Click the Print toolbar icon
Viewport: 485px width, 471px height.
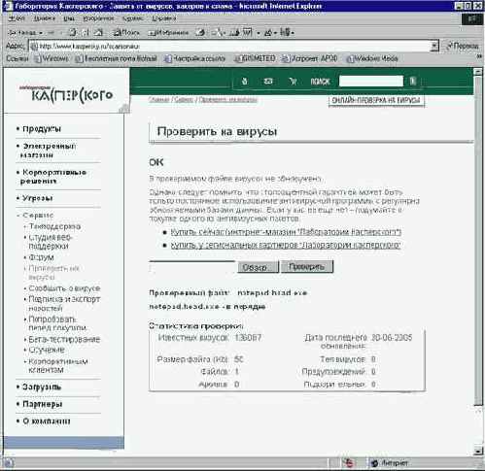(235, 32)
